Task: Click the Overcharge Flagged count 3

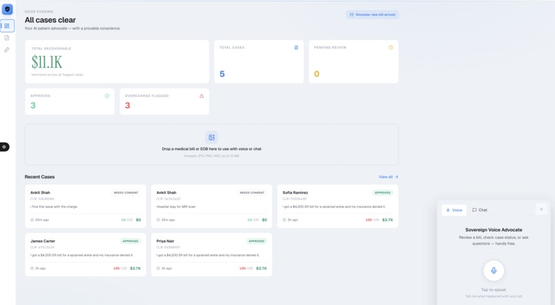Action: click(127, 105)
